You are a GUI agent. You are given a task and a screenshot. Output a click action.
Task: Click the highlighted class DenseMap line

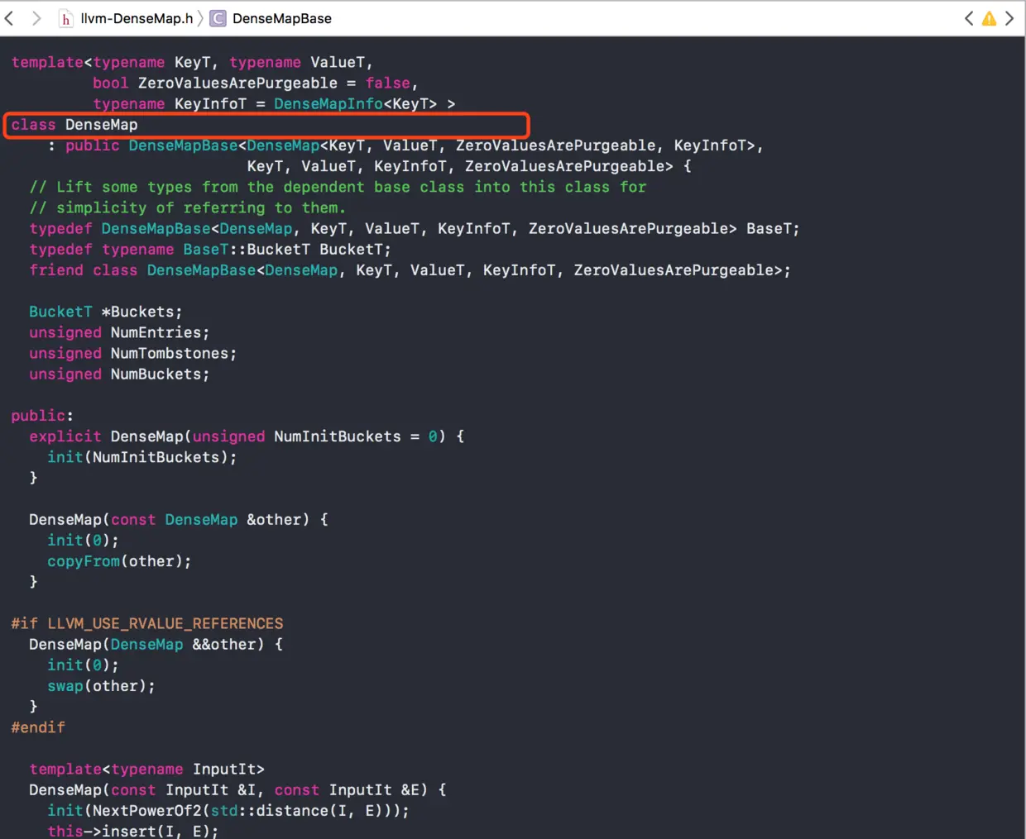(x=266, y=125)
